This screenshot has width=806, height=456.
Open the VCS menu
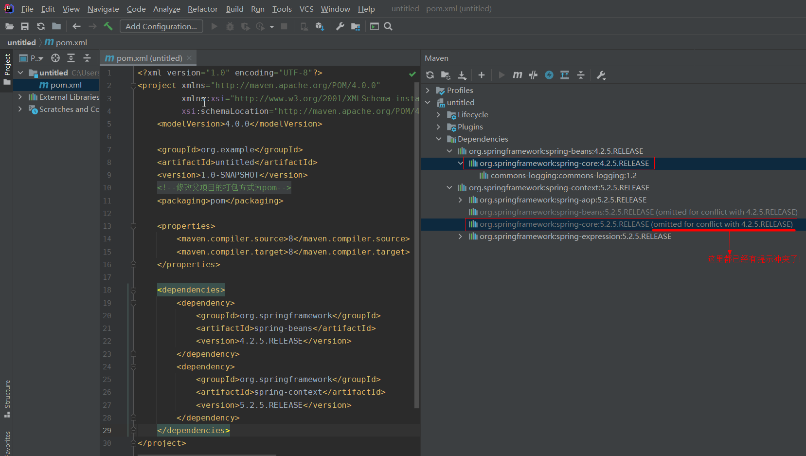click(x=306, y=9)
